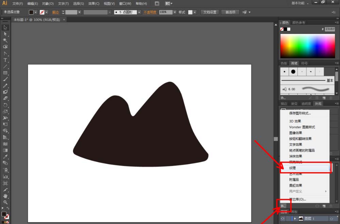The image size is (340, 224).
Task: Pick a color from the spectrum bar
Action: (x=307, y=46)
